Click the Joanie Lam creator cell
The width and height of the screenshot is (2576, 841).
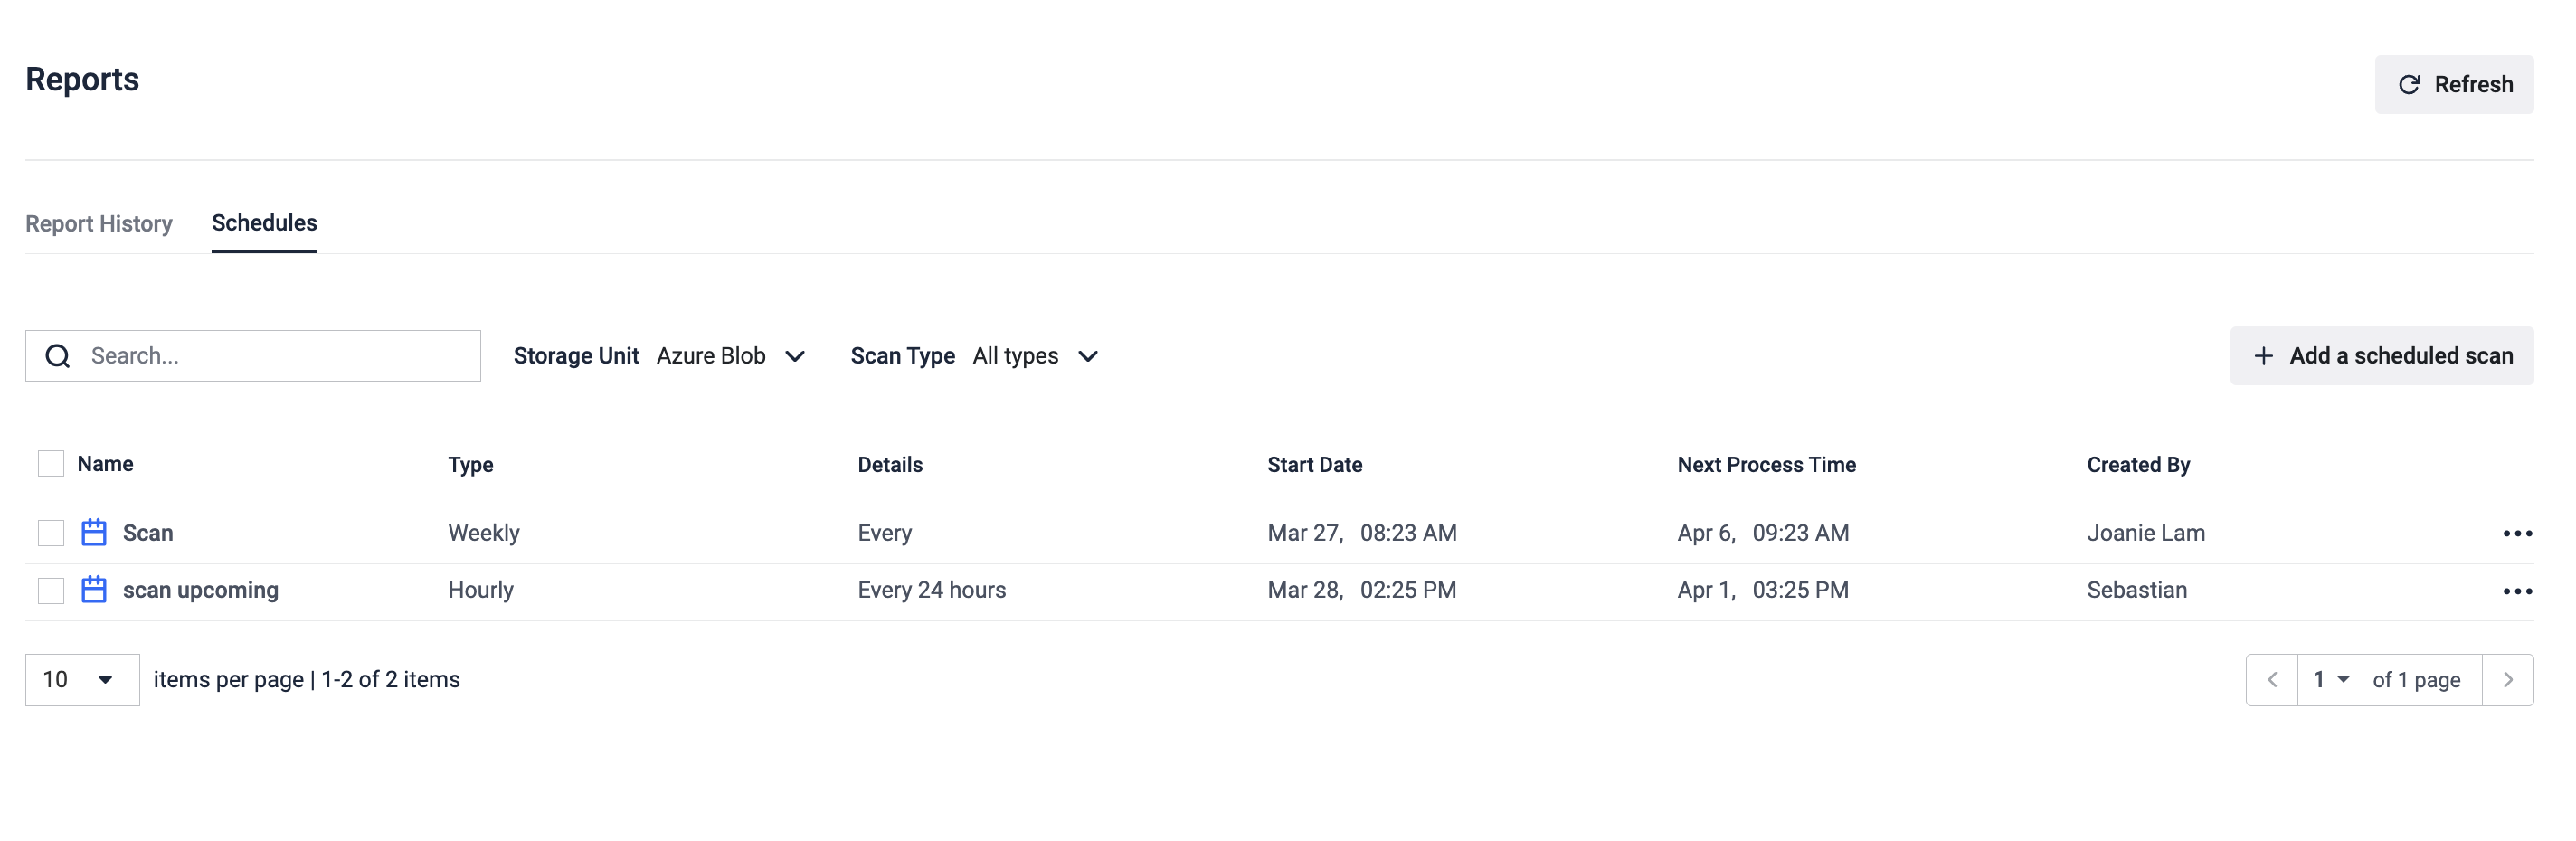tap(2146, 533)
